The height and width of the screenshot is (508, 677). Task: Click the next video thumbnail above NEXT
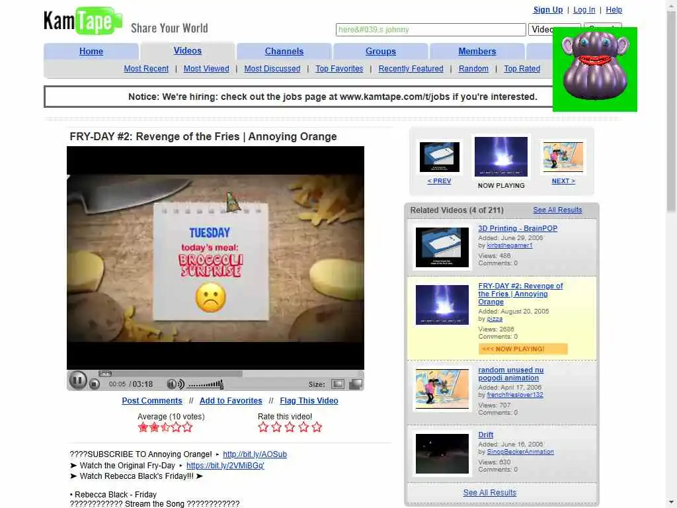(x=563, y=157)
